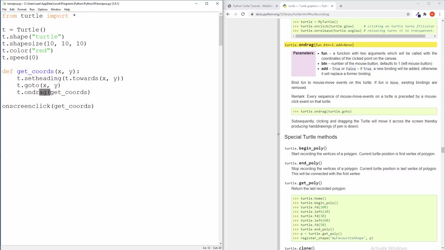Image resolution: width=445 pixels, height=250 pixels.
Task: Go forward in the Chrome browser
Action: point(235,14)
